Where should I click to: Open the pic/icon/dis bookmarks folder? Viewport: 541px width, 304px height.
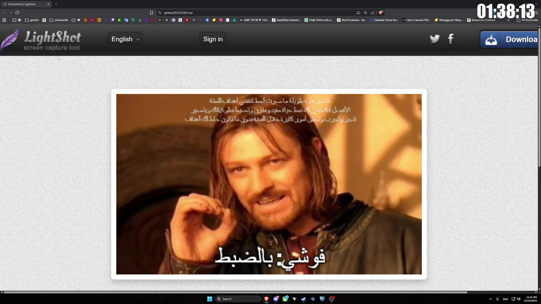coord(59,20)
